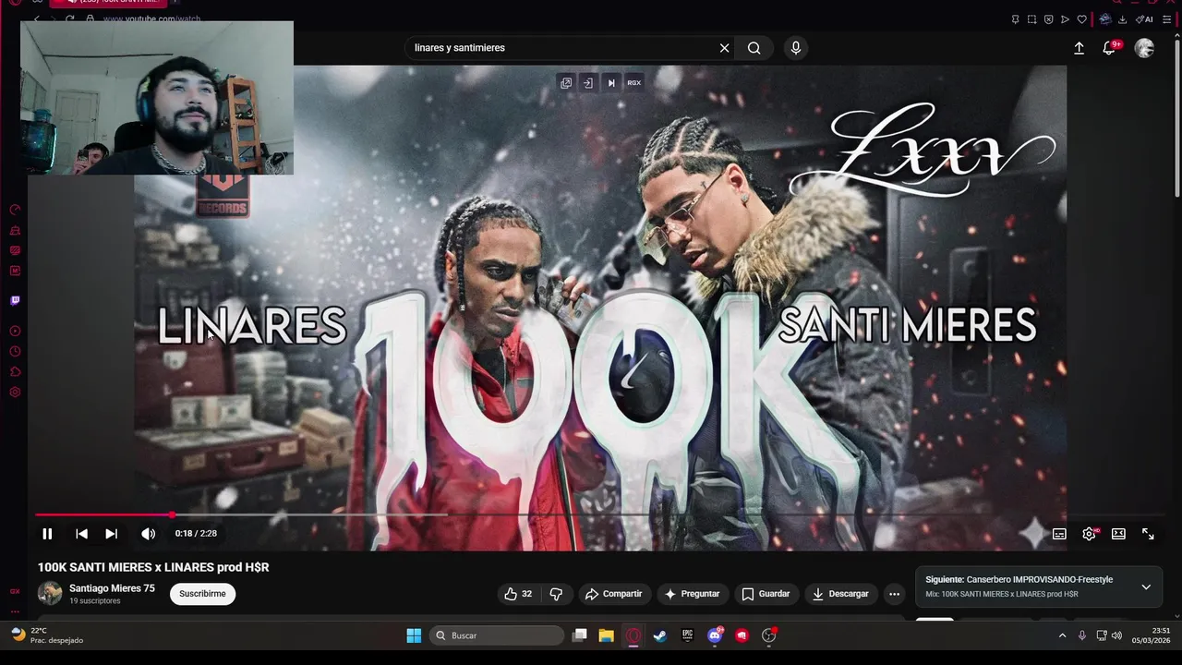Image resolution: width=1182 pixels, height=665 pixels.
Task: Open the player settings gear
Action: pos(1089,534)
